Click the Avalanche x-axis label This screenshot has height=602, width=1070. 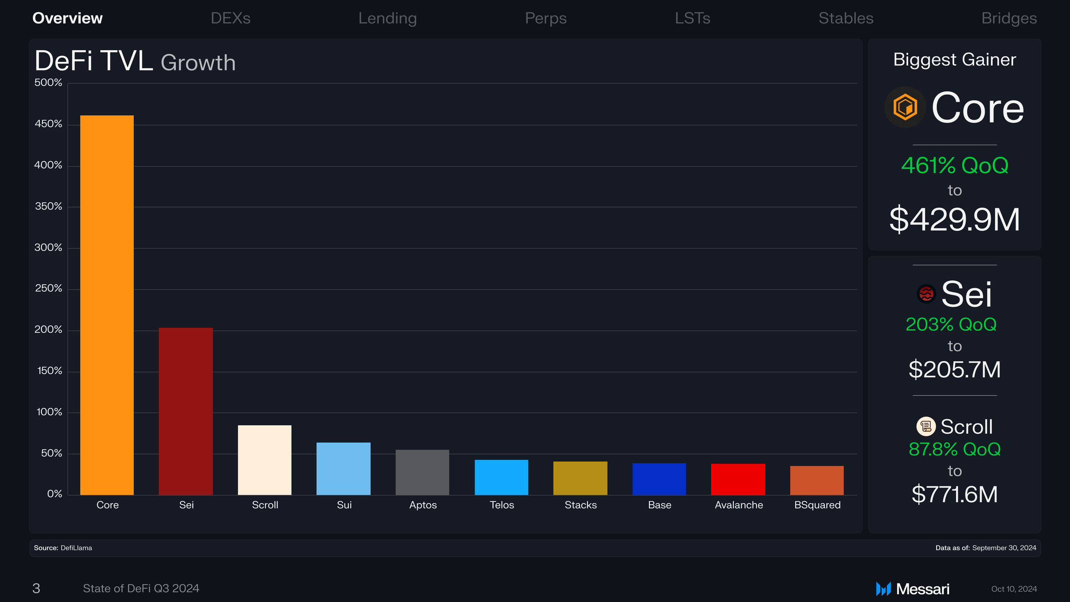(739, 505)
